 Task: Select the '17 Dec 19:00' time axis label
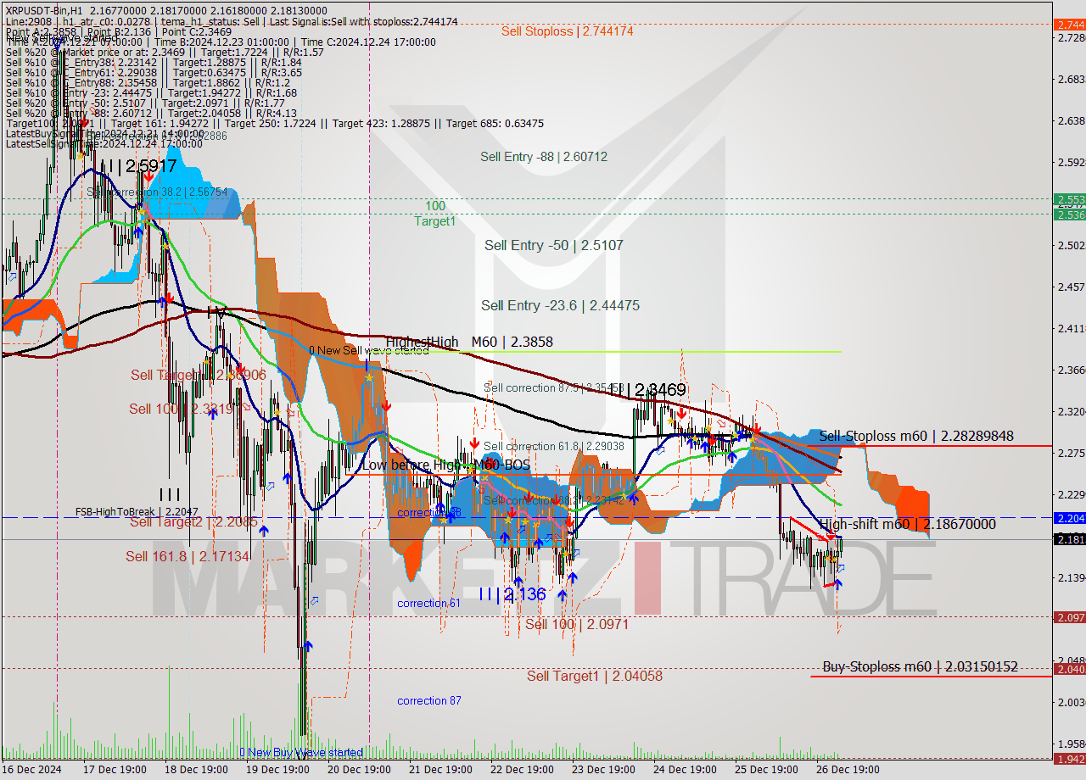pyautogui.click(x=116, y=770)
